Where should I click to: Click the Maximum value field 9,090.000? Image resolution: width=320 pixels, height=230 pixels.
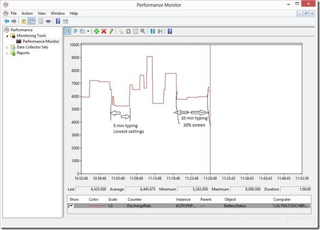[245, 189]
